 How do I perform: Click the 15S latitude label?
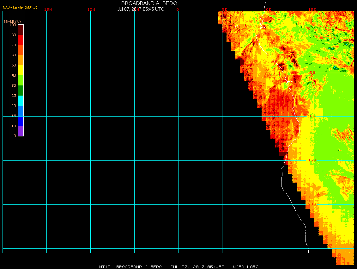point(312,160)
